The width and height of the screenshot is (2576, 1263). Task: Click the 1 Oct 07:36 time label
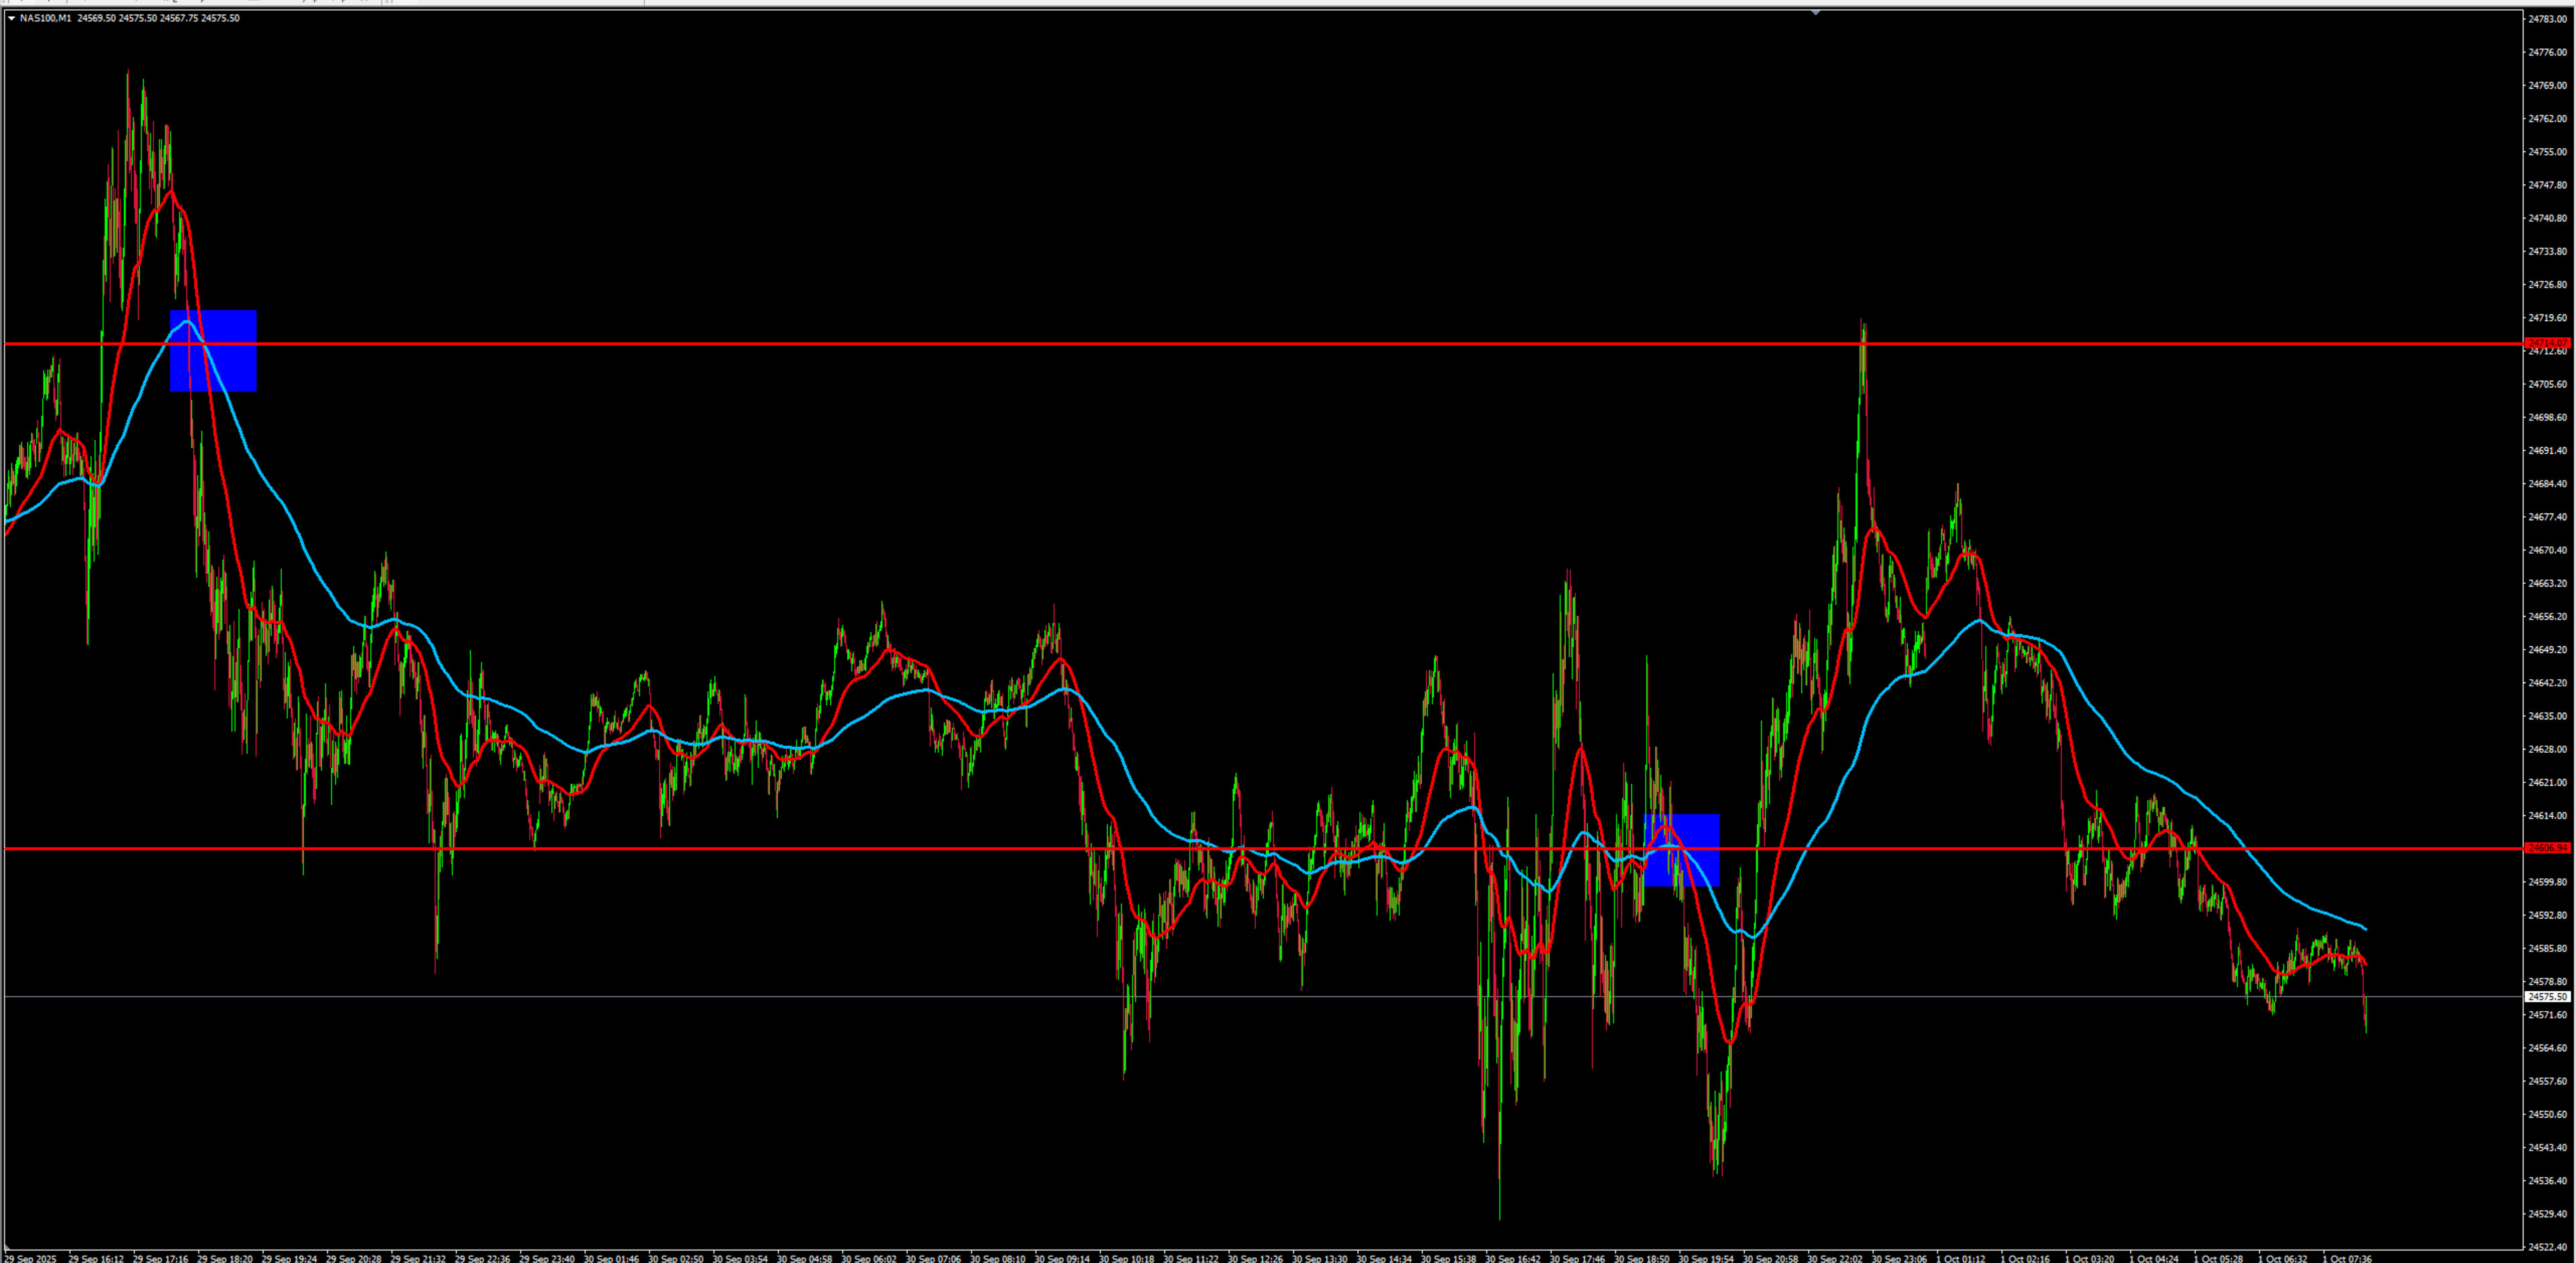[2347, 1258]
